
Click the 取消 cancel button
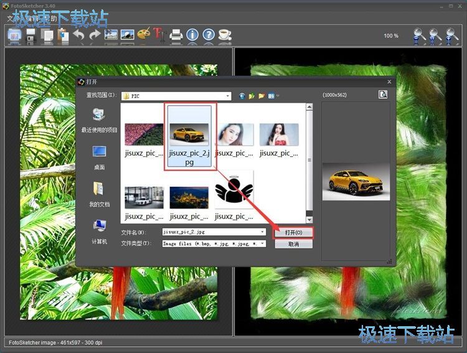[x=293, y=244]
